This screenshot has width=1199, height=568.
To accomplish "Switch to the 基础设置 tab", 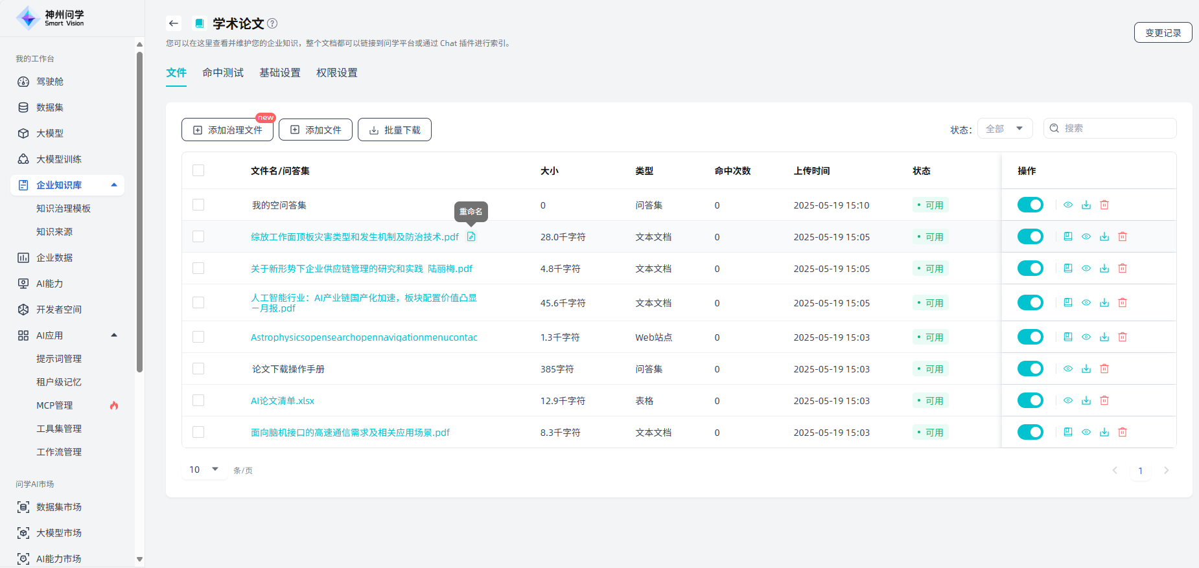I will coord(280,73).
